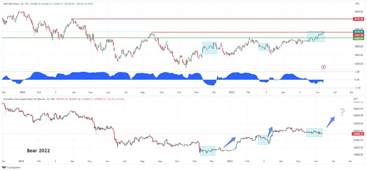The height and width of the screenshot is (171, 367).
Task: Click the BraveNewCoin Liquid Index title
Action: click(x=29, y=99)
